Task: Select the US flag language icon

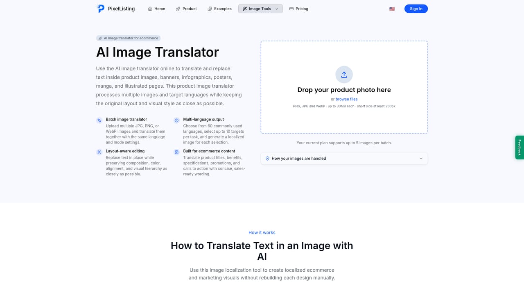Action: click(392, 9)
